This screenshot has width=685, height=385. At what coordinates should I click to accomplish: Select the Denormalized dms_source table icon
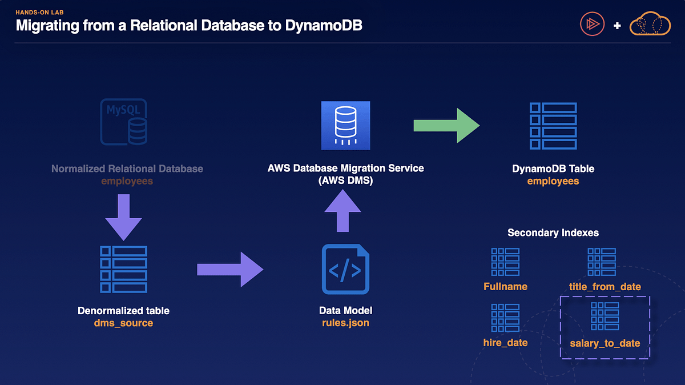(123, 269)
